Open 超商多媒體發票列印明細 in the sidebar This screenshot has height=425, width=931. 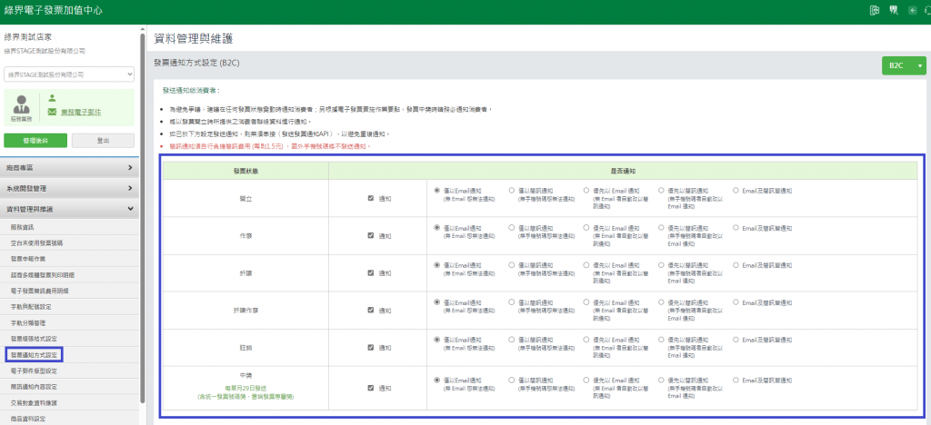pos(69,275)
